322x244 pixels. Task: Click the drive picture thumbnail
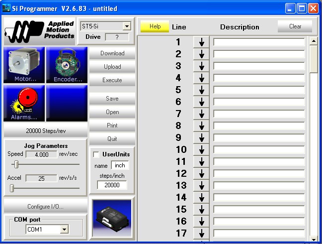pos(112,218)
